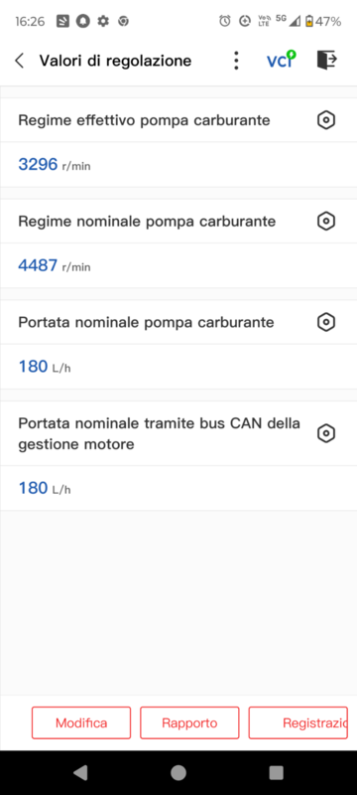Image resolution: width=357 pixels, height=795 pixels.
Task: Select the 4487 r/min value
Action: pyautogui.click(x=55, y=265)
